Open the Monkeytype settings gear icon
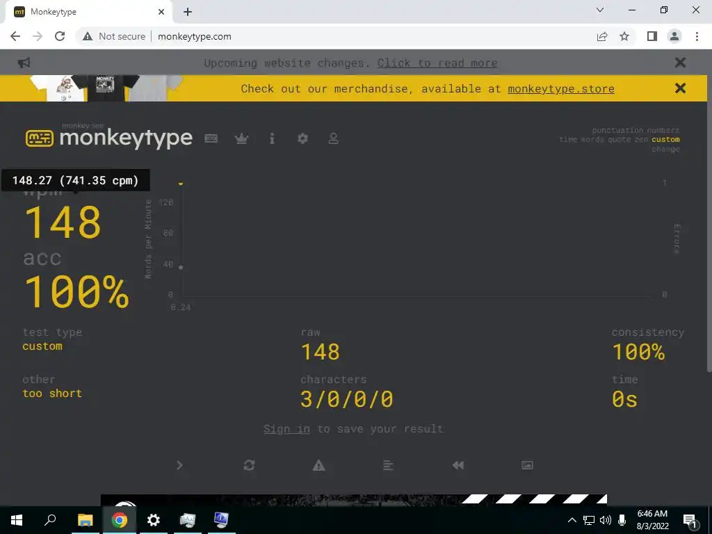 (x=302, y=138)
